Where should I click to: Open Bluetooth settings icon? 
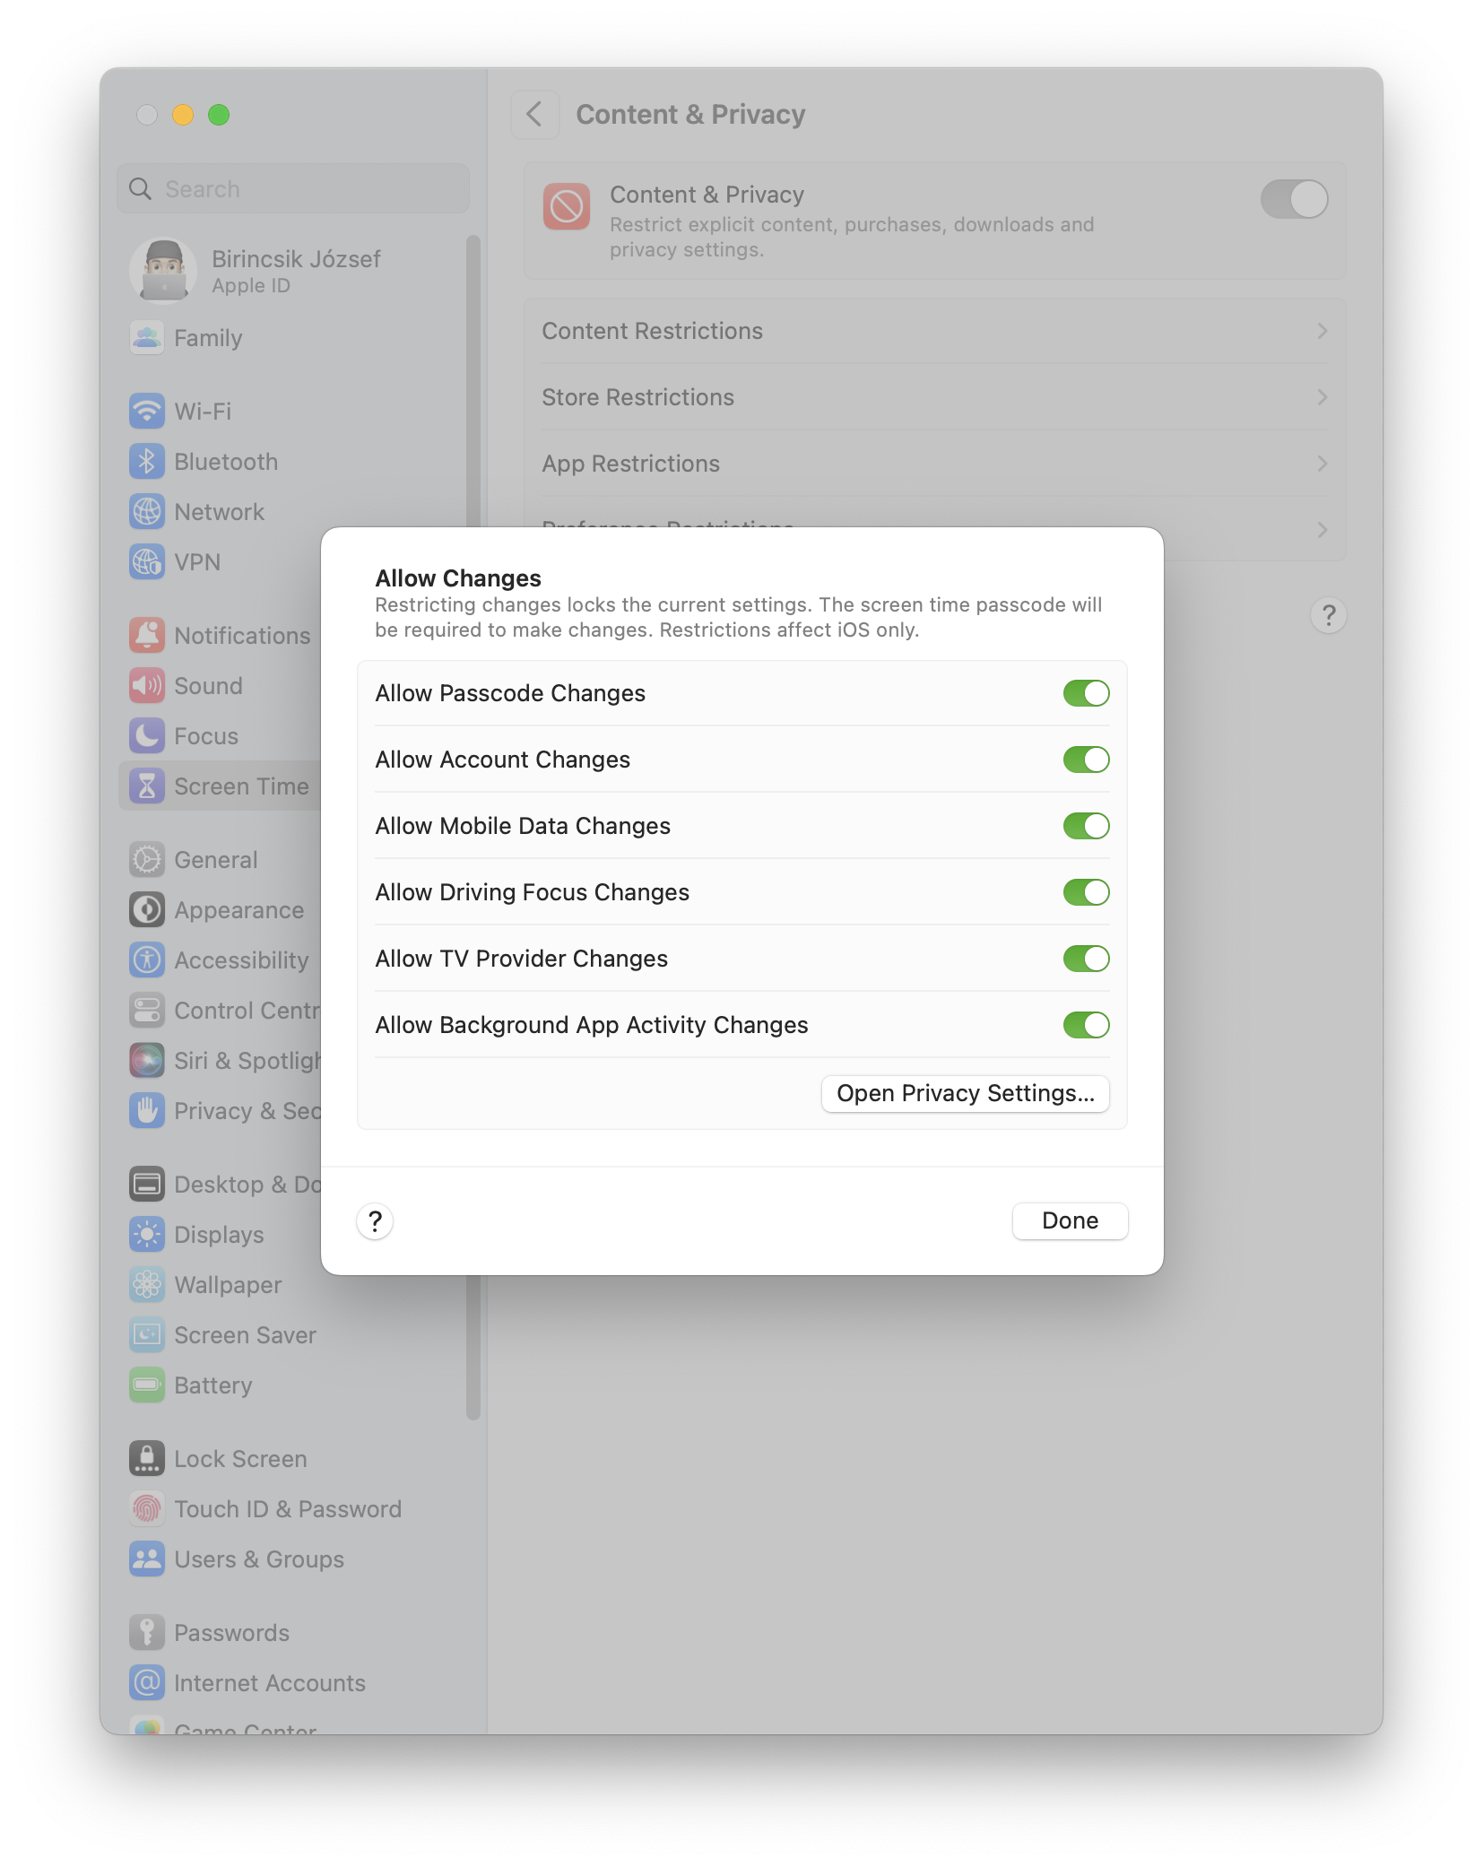[147, 462]
